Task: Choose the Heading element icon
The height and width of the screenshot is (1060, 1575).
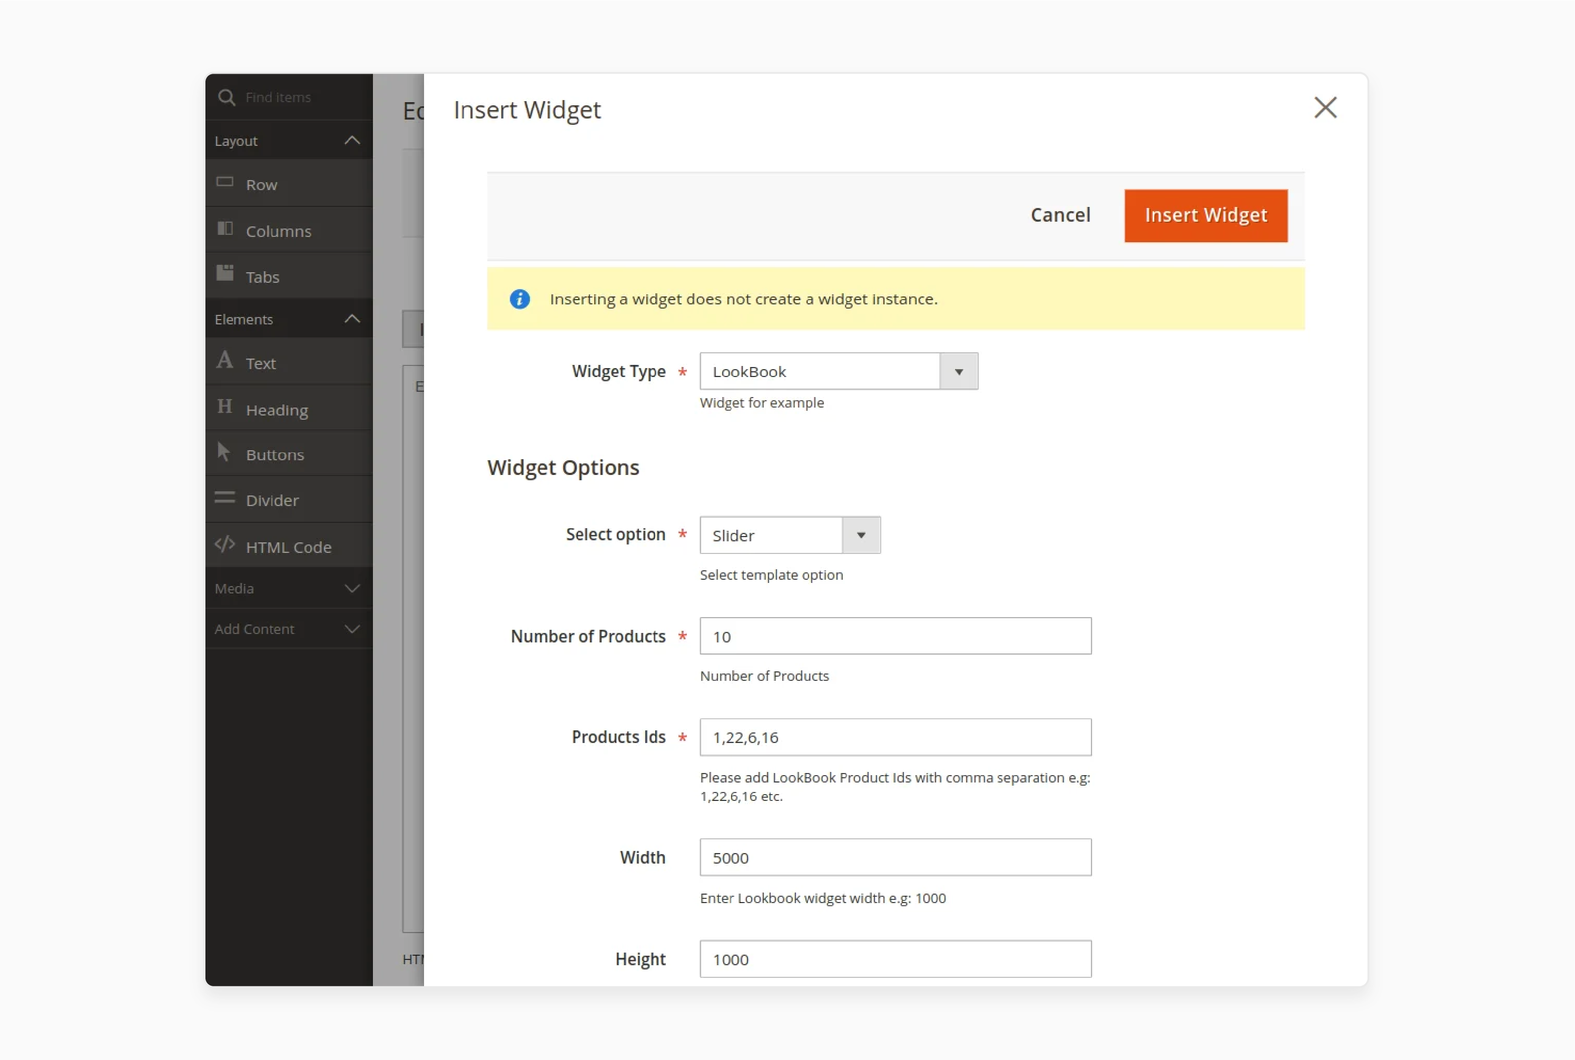Action: (x=224, y=407)
